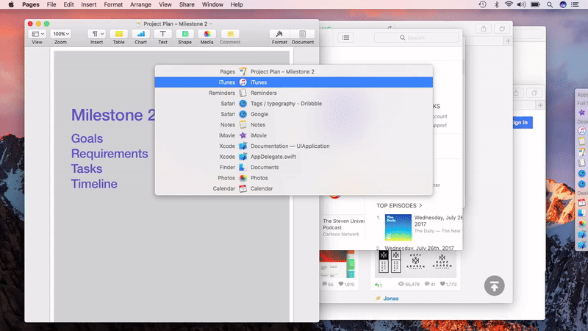Select the Documents row in the switcher
Image resolution: width=588 pixels, height=331 pixels.
coord(293,167)
